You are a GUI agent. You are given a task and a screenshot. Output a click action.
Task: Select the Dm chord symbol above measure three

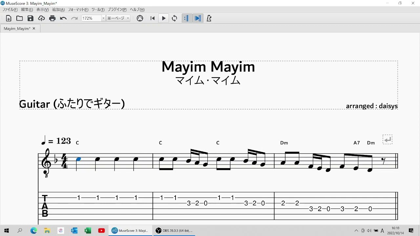(284, 143)
